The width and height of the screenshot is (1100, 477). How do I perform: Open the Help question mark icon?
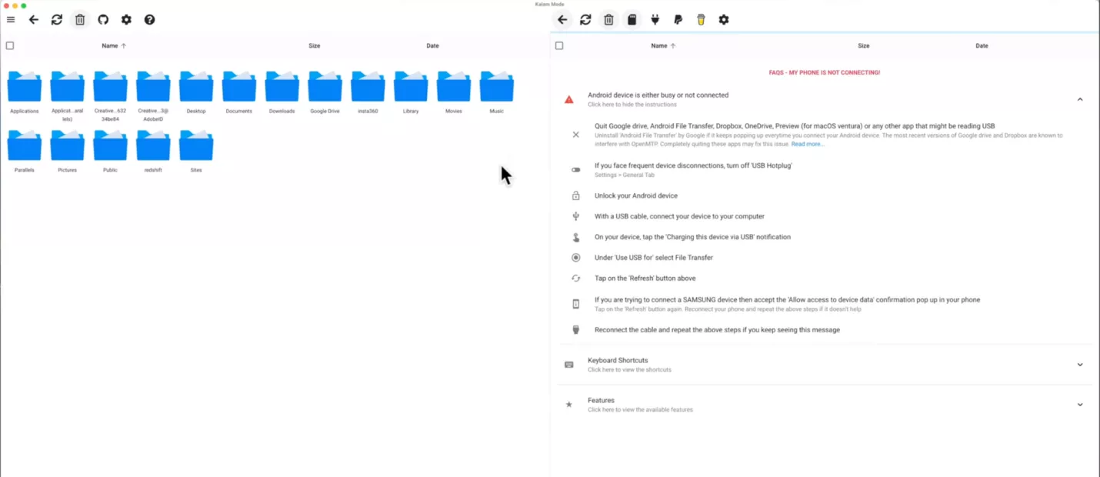149,19
